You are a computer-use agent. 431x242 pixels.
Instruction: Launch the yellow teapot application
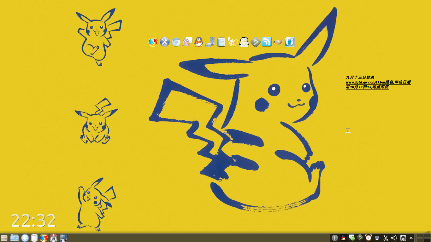coord(233,42)
